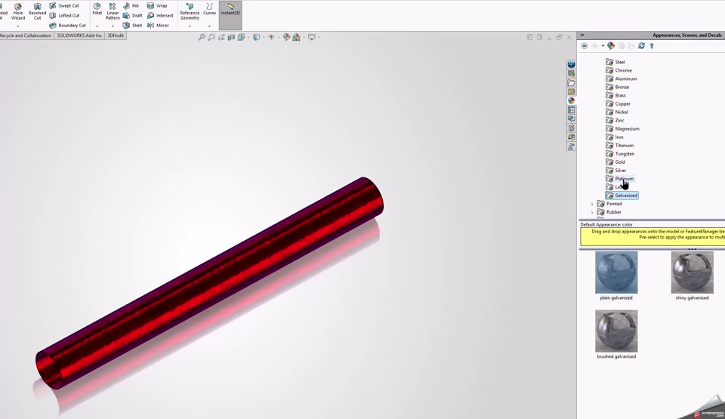Open Design Library task pane tab
Viewport: 725px width, 419px height.
[572, 73]
